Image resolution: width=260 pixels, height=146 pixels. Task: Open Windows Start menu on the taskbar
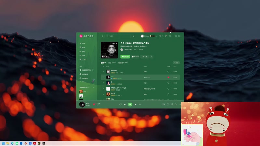(x=3, y=143)
